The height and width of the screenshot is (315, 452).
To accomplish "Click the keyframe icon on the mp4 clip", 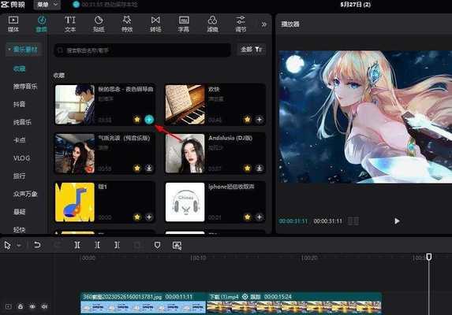I will pos(245,297).
